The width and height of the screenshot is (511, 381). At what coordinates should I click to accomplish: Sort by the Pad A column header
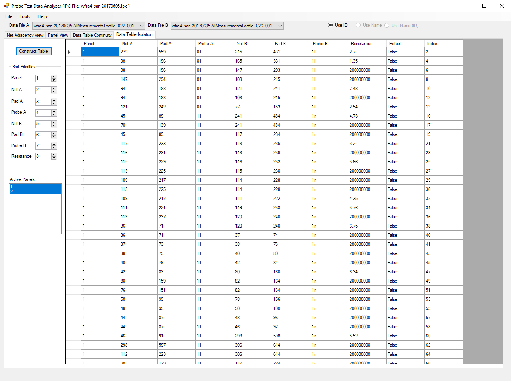pos(176,44)
